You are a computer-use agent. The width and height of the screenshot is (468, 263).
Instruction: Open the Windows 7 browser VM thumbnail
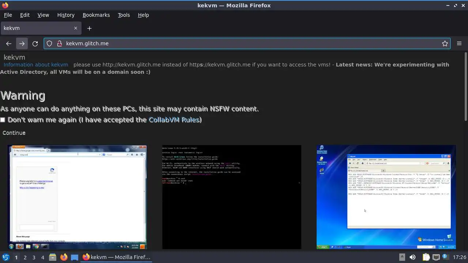pyautogui.click(x=77, y=197)
